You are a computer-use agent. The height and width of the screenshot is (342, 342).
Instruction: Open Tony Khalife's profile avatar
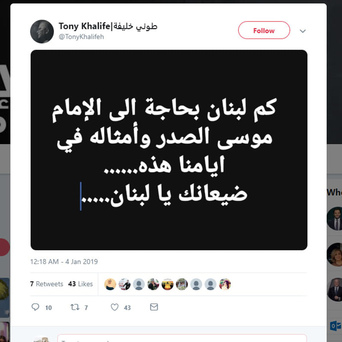[x=42, y=31]
